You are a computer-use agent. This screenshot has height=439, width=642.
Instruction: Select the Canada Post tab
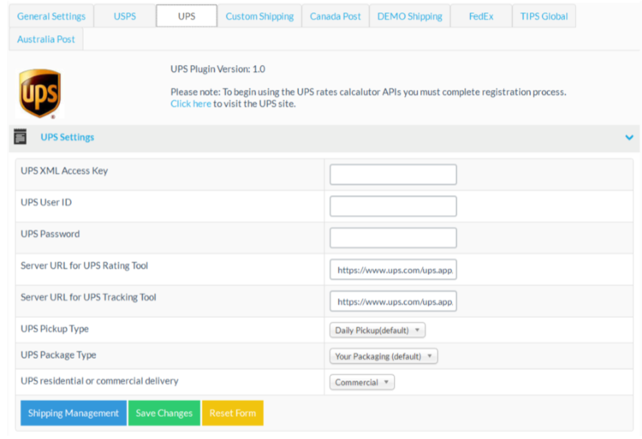point(335,16)
